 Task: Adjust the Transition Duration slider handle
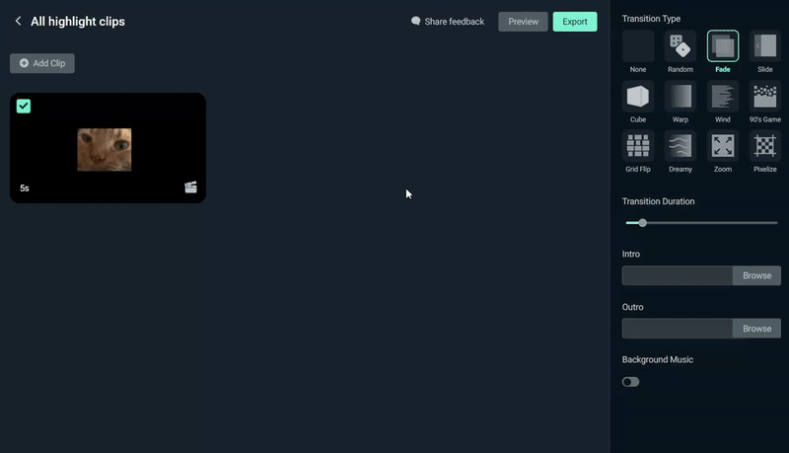pyautogui.click(x=643, y=222)
